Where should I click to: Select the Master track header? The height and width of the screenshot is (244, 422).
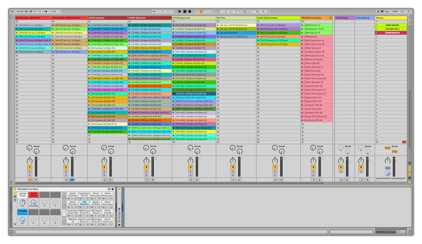[x=391, y=18]
